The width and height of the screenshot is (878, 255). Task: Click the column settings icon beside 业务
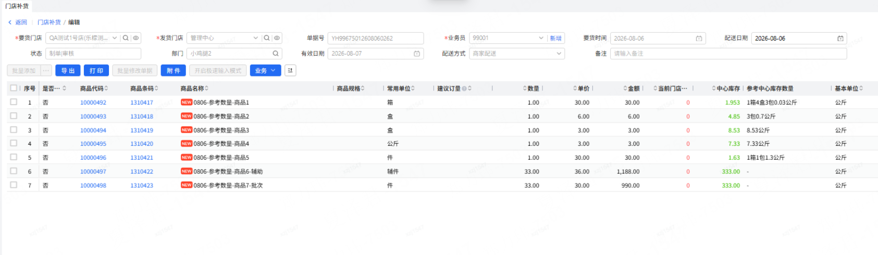[x=290, y=70]
